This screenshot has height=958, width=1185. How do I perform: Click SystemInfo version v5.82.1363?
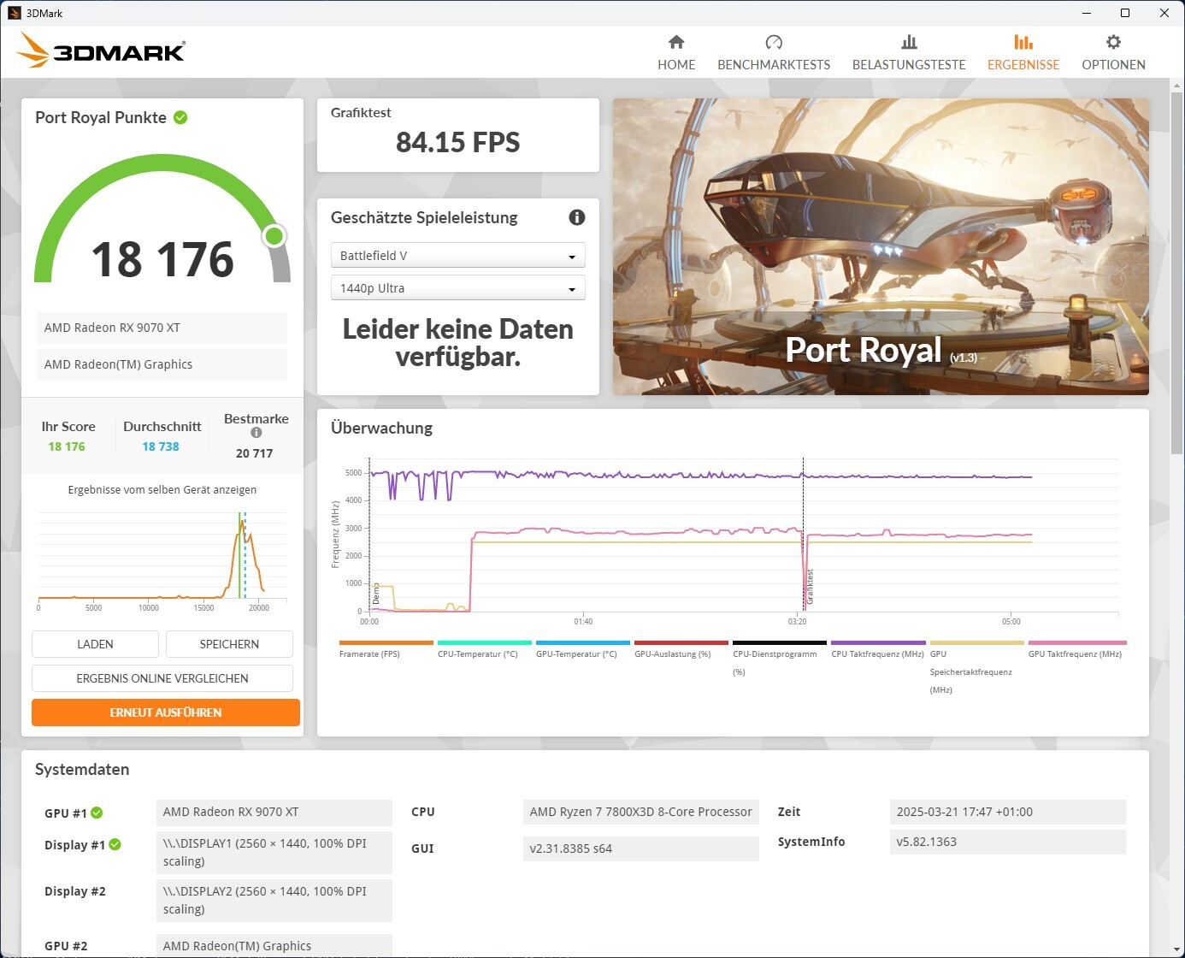(1008, 842)
